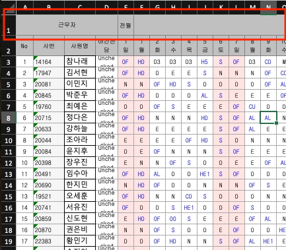Select the name cell 황민기
This screenshot has height=250, width=286.
click(80, 241)
